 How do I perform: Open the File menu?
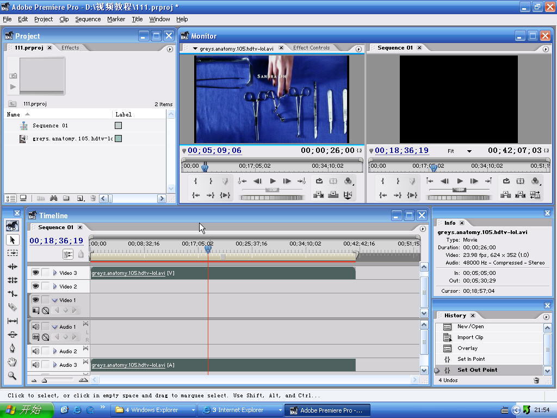pyautogui.click(x=7, y=19)
